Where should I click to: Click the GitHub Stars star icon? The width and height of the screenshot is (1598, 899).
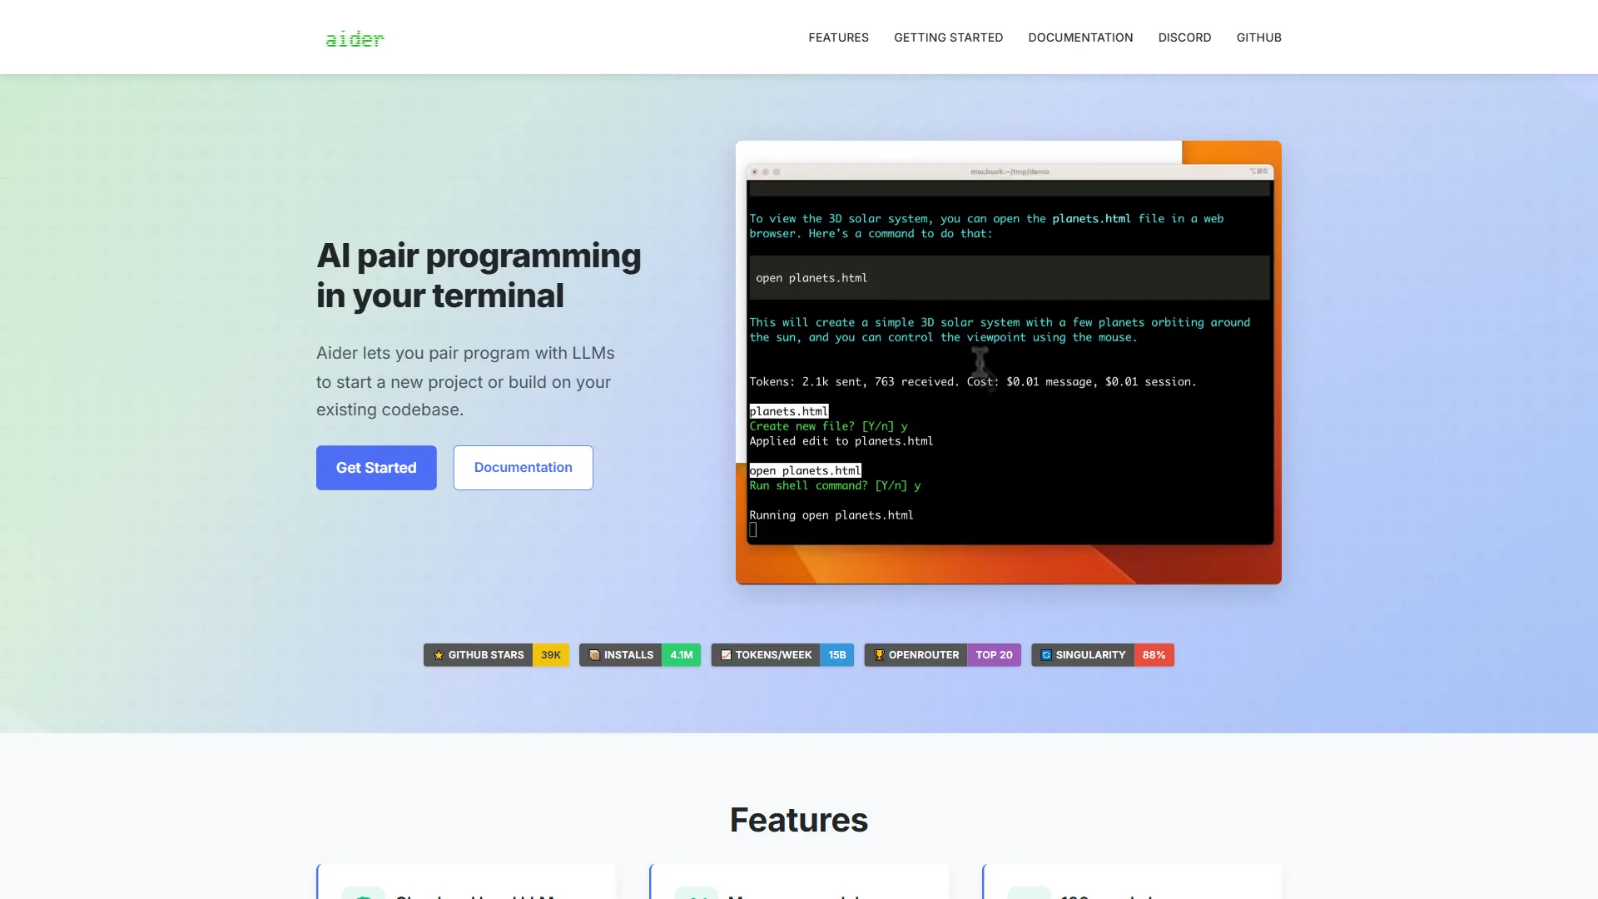click(439, 655)
